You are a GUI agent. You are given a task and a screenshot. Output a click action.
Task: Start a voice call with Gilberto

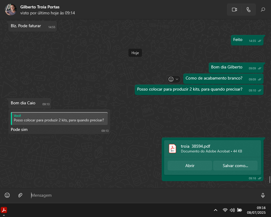248,10
